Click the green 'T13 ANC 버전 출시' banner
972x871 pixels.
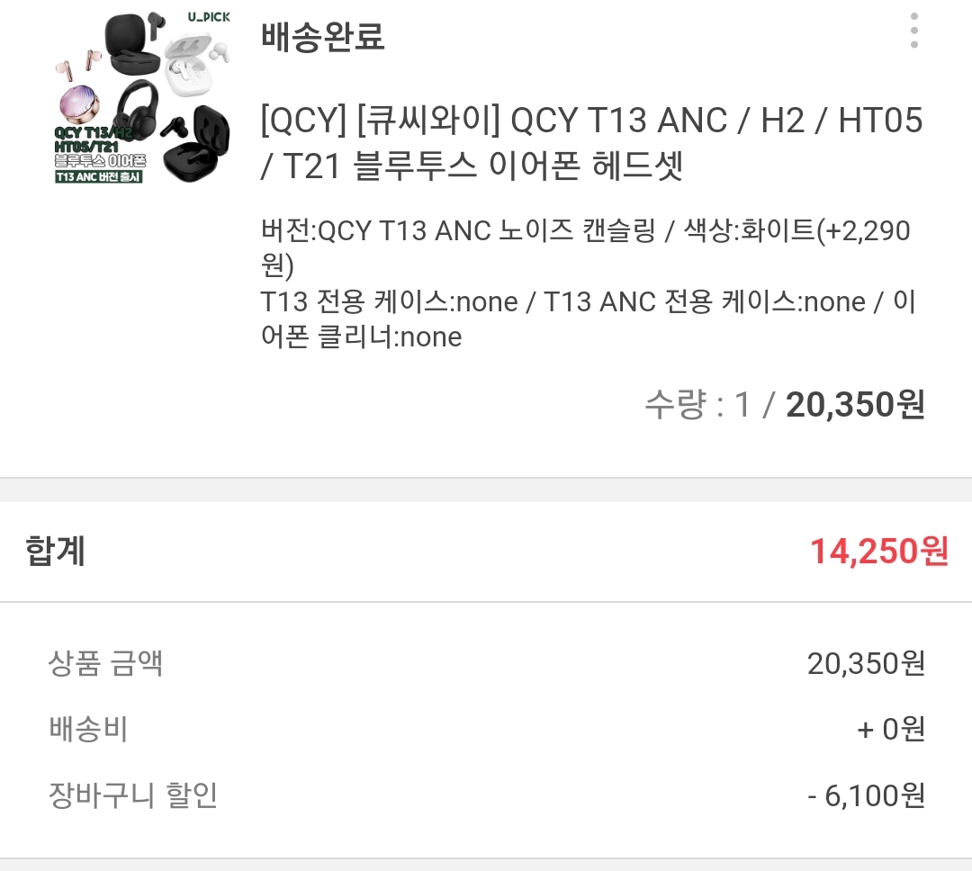99,176
